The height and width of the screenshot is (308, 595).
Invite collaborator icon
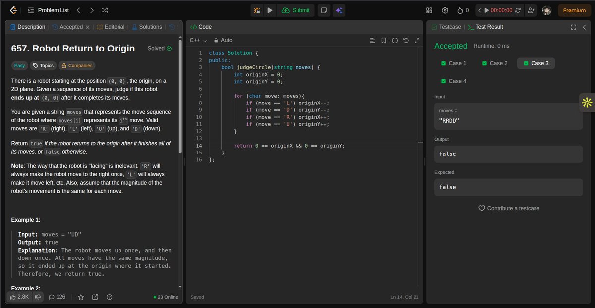[531, 10]
